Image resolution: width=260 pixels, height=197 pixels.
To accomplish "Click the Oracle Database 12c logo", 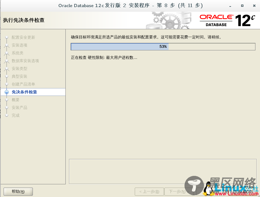I will 227,20.
